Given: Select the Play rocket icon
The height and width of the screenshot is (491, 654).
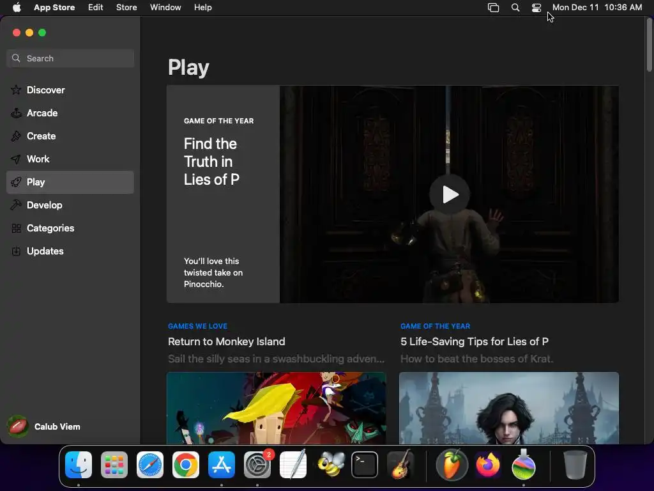Looking at the screenshot, I should click(16, 182).
